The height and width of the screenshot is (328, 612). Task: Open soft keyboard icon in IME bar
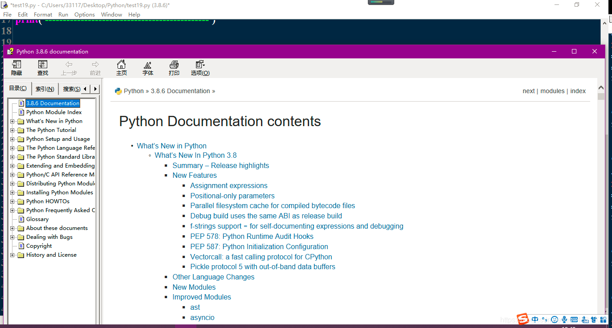click(x=574, y=320)
